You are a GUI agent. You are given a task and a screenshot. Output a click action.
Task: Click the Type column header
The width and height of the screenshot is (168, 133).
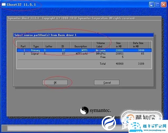click(x=36, y=45)
